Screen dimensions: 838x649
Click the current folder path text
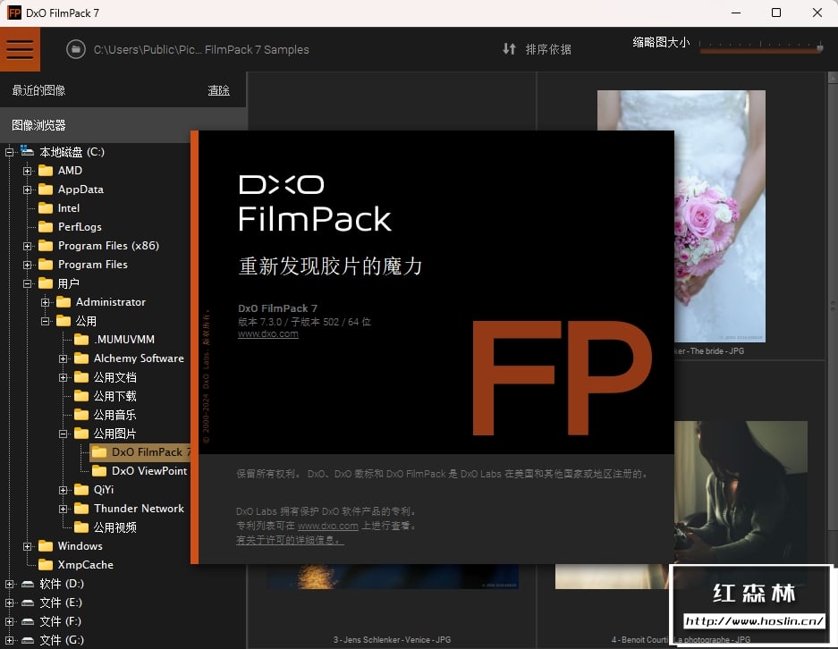click(x=201, y=50)
